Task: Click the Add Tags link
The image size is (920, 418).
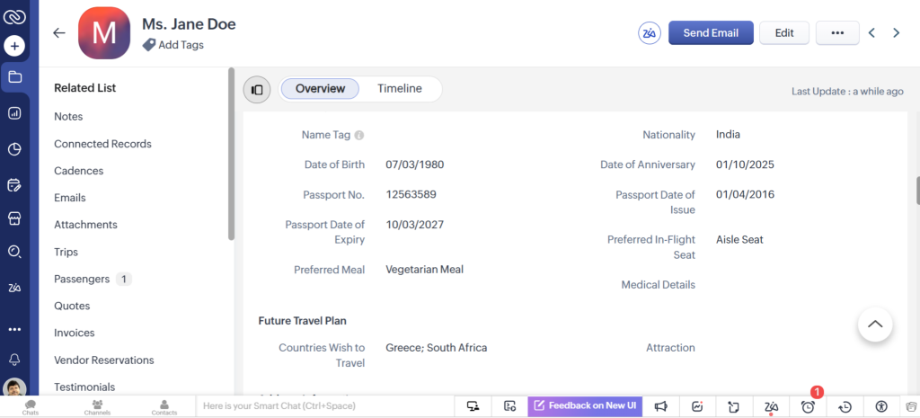Action: [x=180, y=45]
